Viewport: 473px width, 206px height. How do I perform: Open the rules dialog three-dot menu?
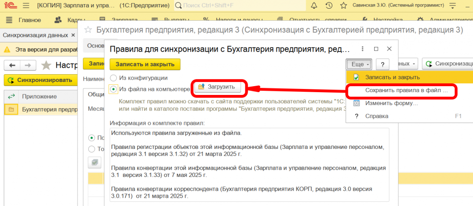pos(363,49)
